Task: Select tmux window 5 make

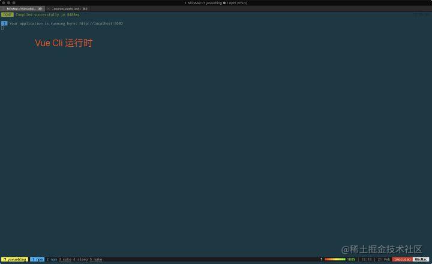Action: click(96, 259)
